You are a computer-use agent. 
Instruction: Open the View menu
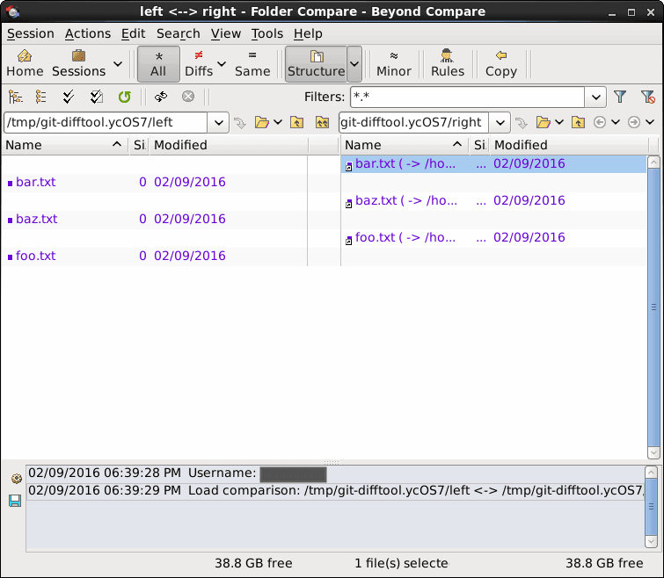tap(226, 33)
